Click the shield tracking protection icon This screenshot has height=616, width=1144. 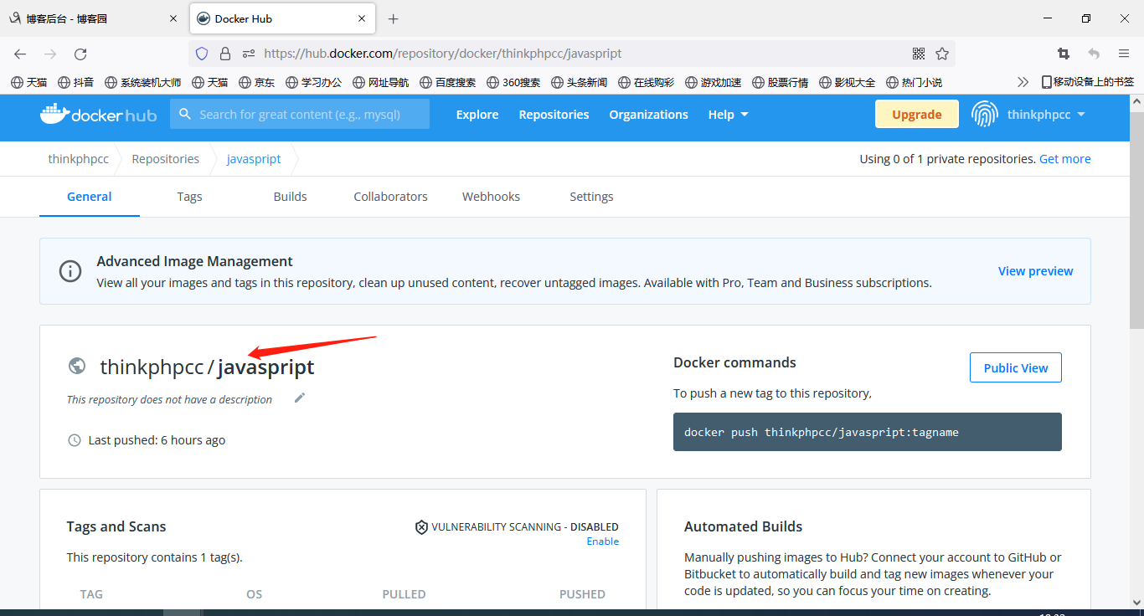pos(201,54)
